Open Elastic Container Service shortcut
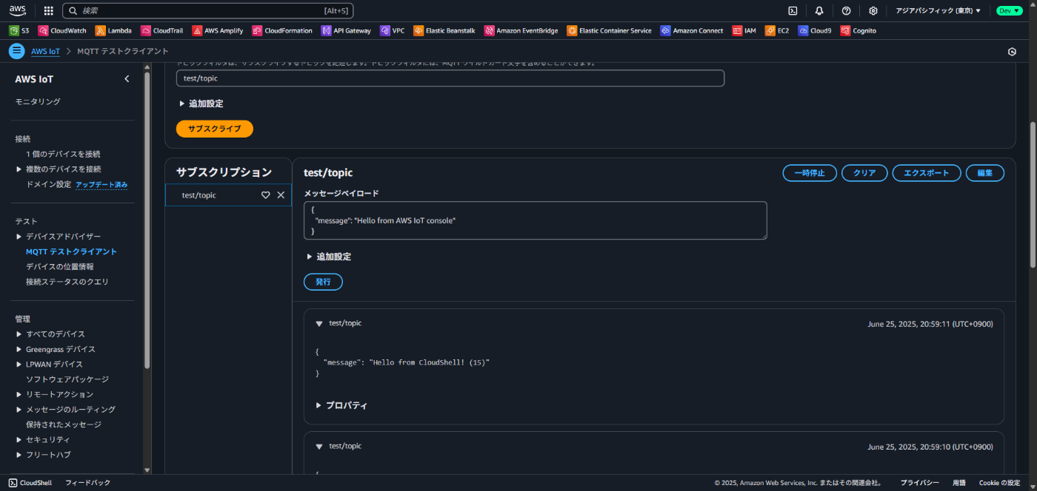The image size is (1037, 491). (610, 30)
